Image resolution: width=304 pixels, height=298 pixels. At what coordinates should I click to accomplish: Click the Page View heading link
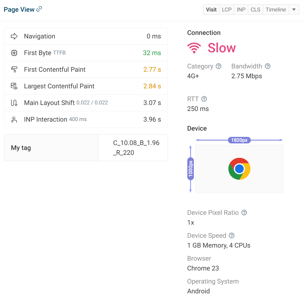click(19, 10)
